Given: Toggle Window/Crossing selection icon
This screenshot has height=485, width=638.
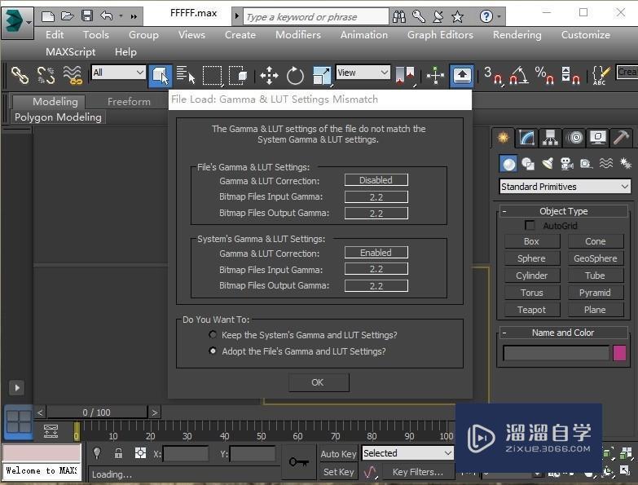Looking at the screenshot, I should point(238,76).
